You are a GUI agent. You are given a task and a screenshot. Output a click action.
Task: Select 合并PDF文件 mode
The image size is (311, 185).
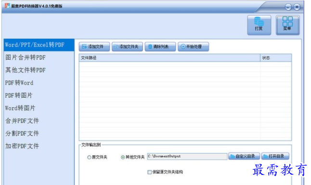click(x=39, y=121)
